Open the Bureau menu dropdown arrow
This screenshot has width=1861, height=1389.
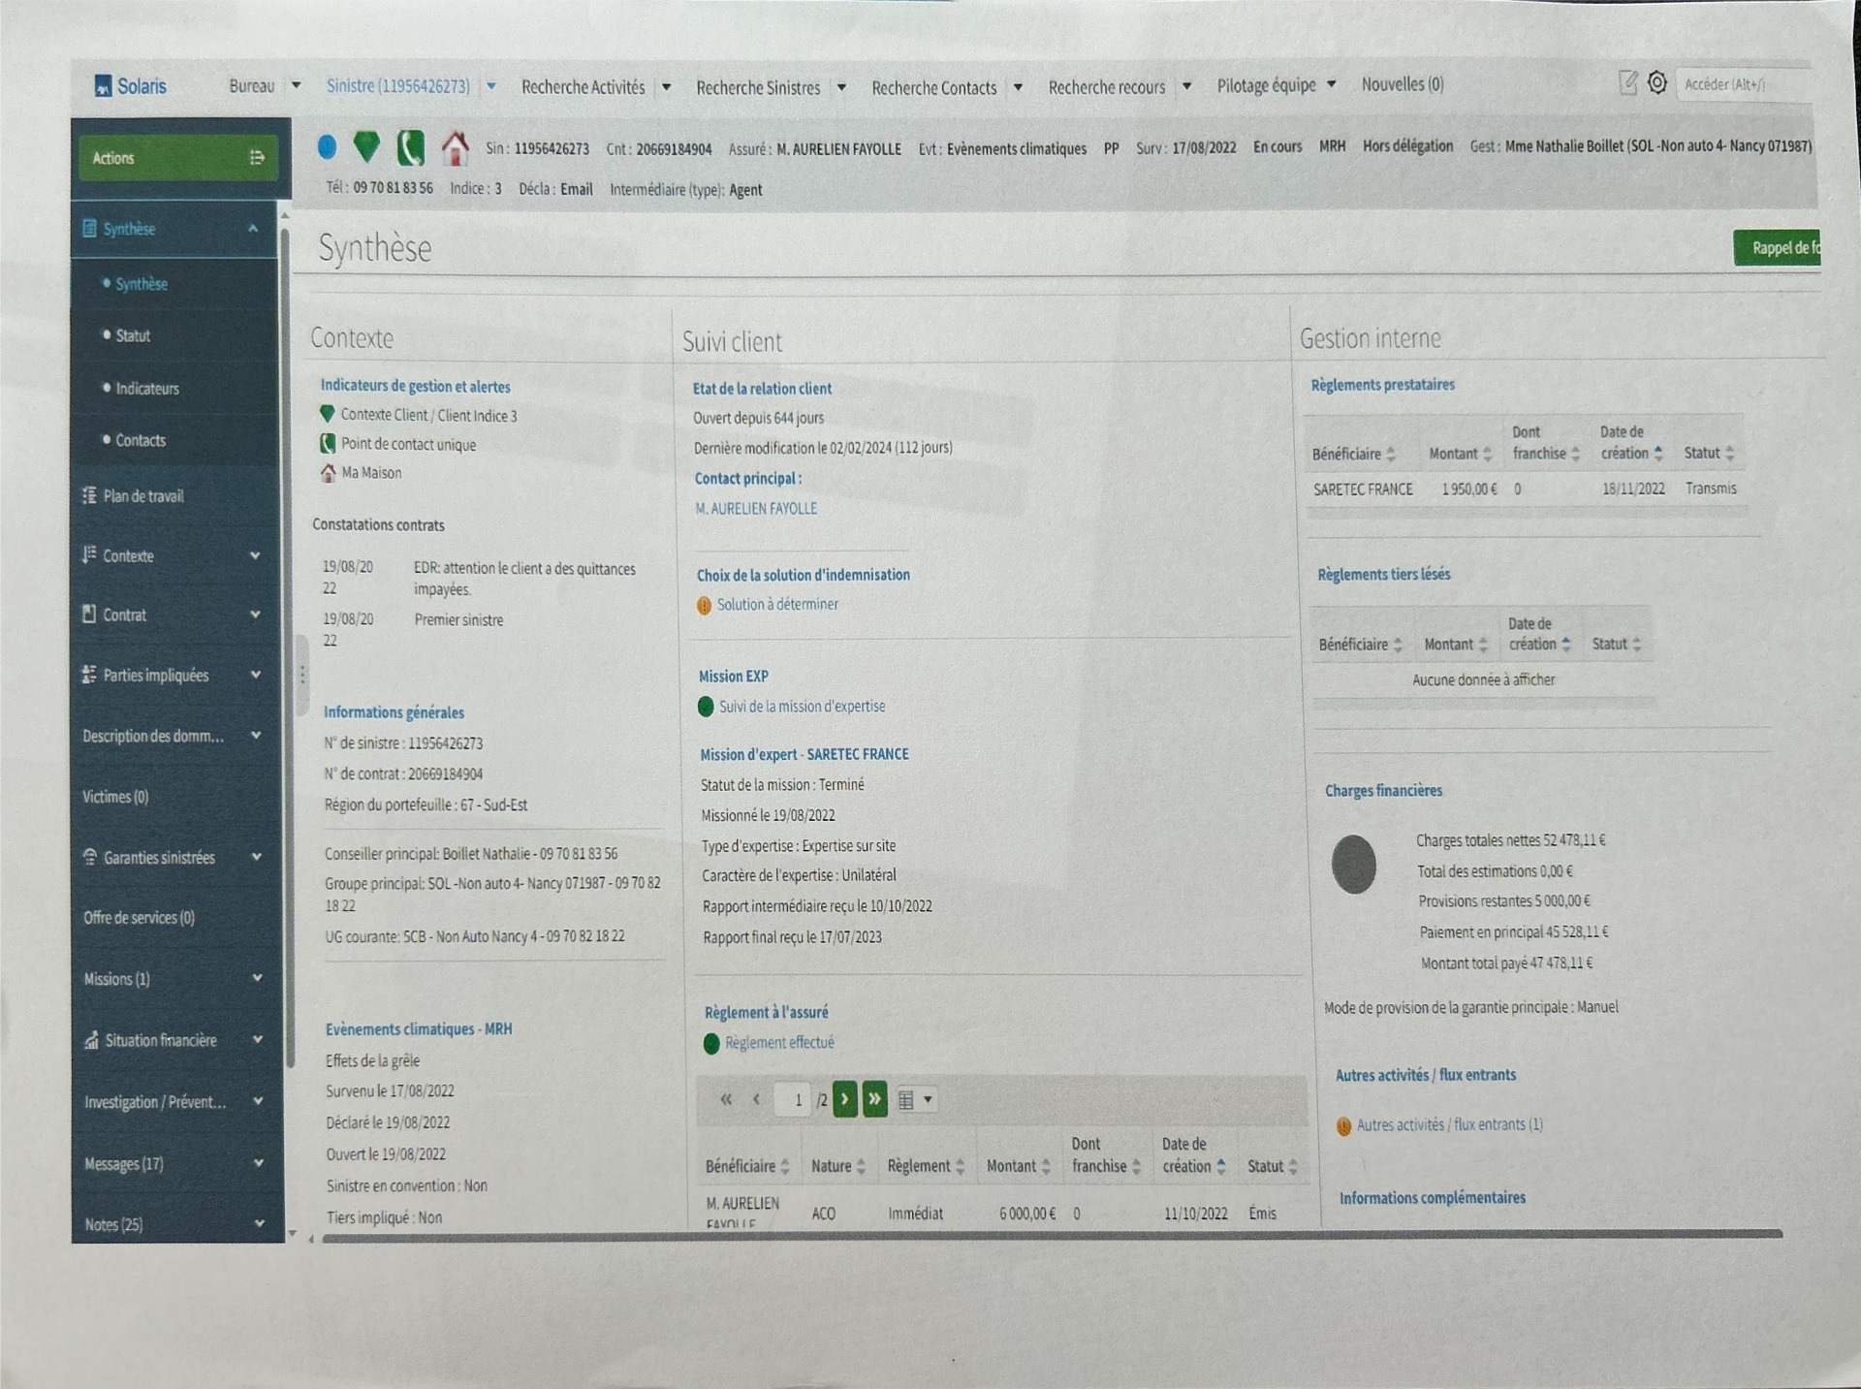tap(297, 85)
